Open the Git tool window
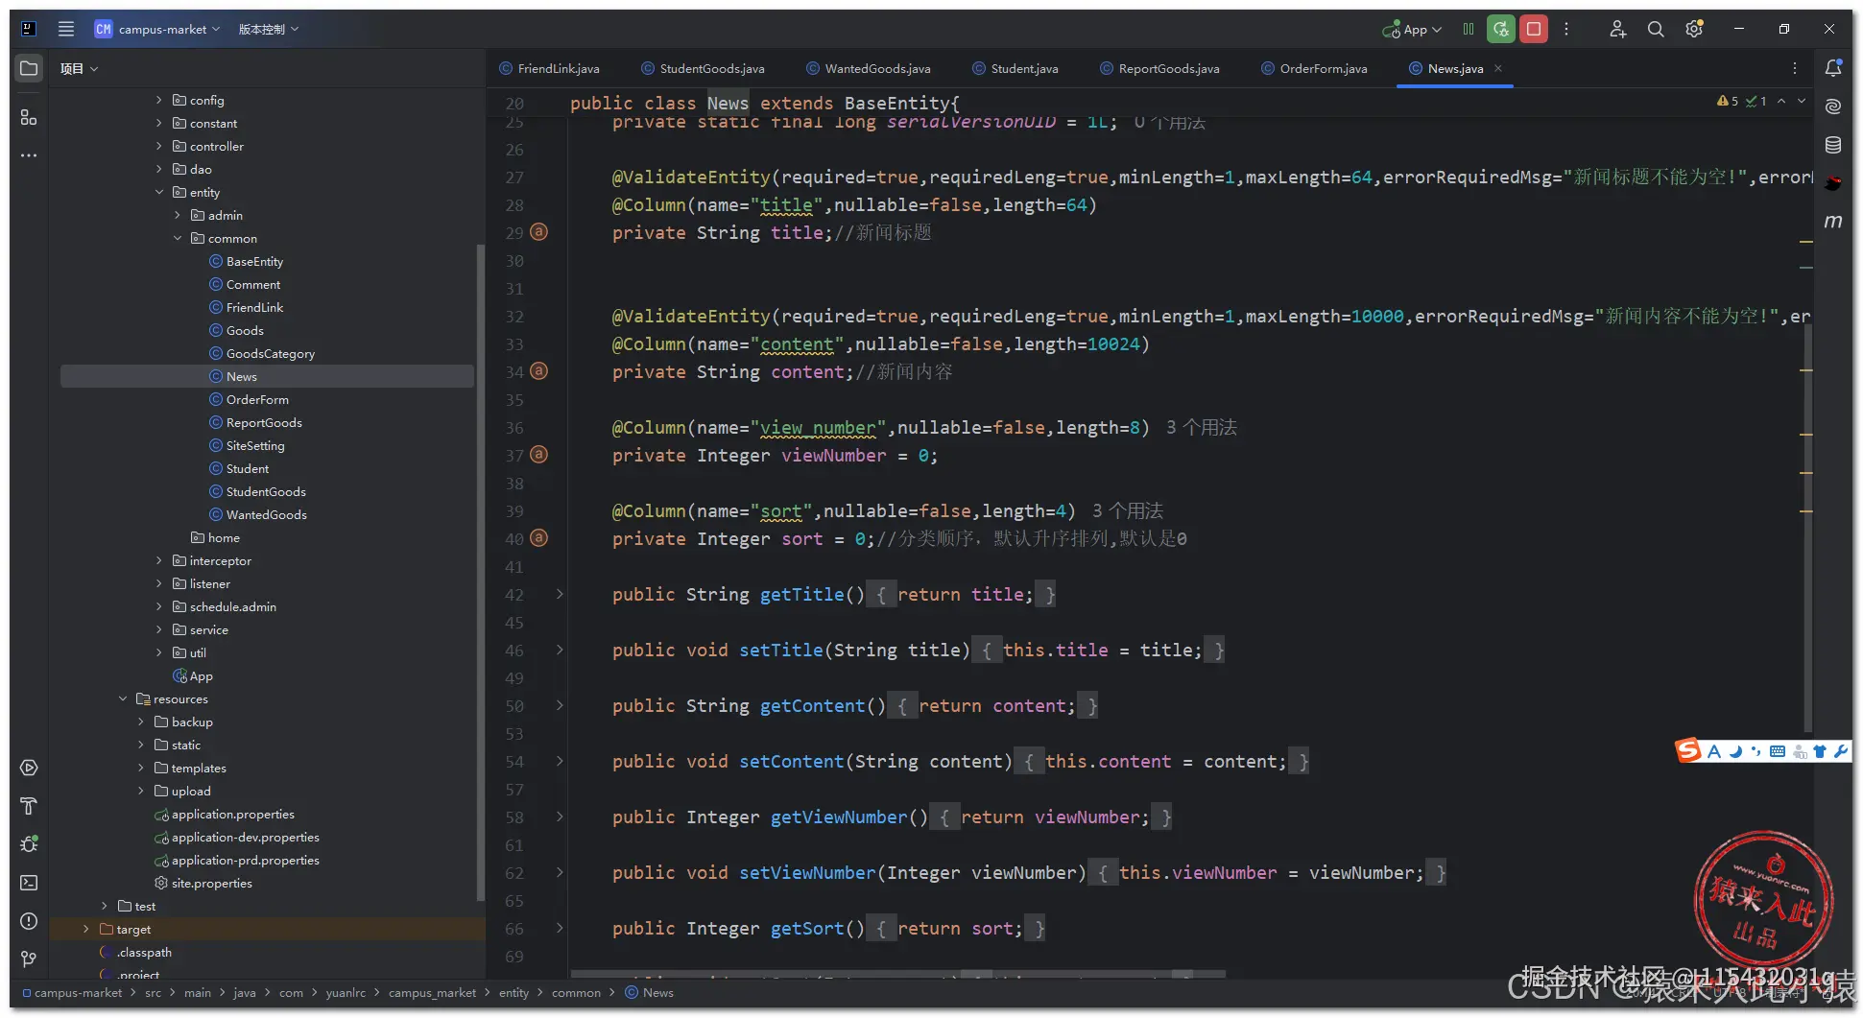This screenshot has width=1863, height=1018. (29, 959)
